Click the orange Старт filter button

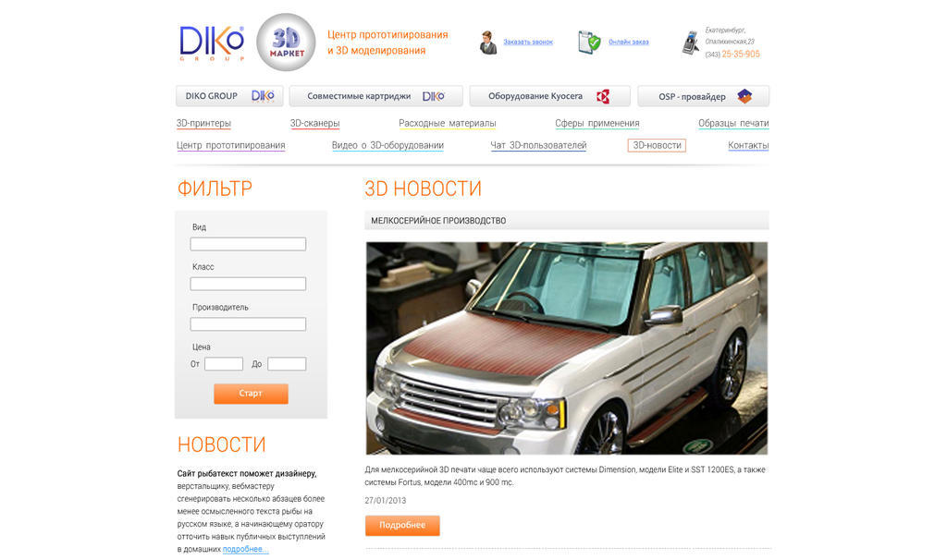251,394
